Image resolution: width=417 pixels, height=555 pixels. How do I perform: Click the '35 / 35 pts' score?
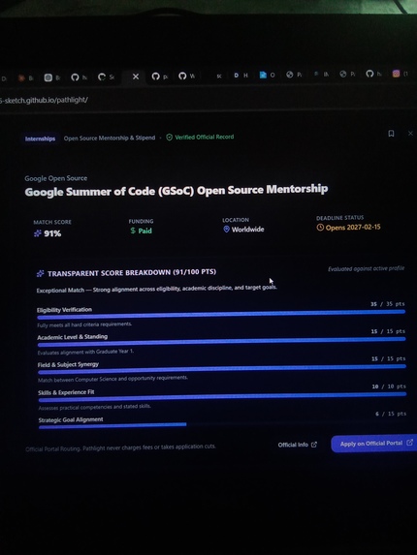(388, 304)
